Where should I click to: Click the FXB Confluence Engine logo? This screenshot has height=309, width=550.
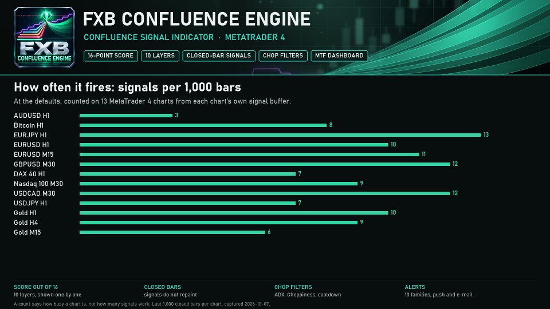point(44,37)
